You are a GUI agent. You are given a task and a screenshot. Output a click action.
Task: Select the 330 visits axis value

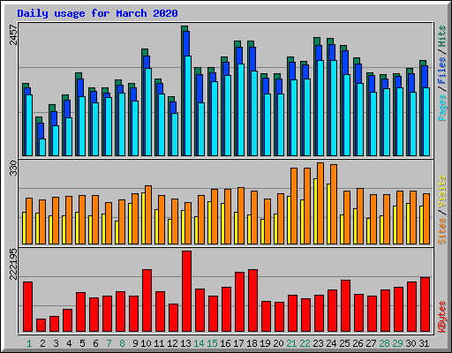[x=13, y=168]
